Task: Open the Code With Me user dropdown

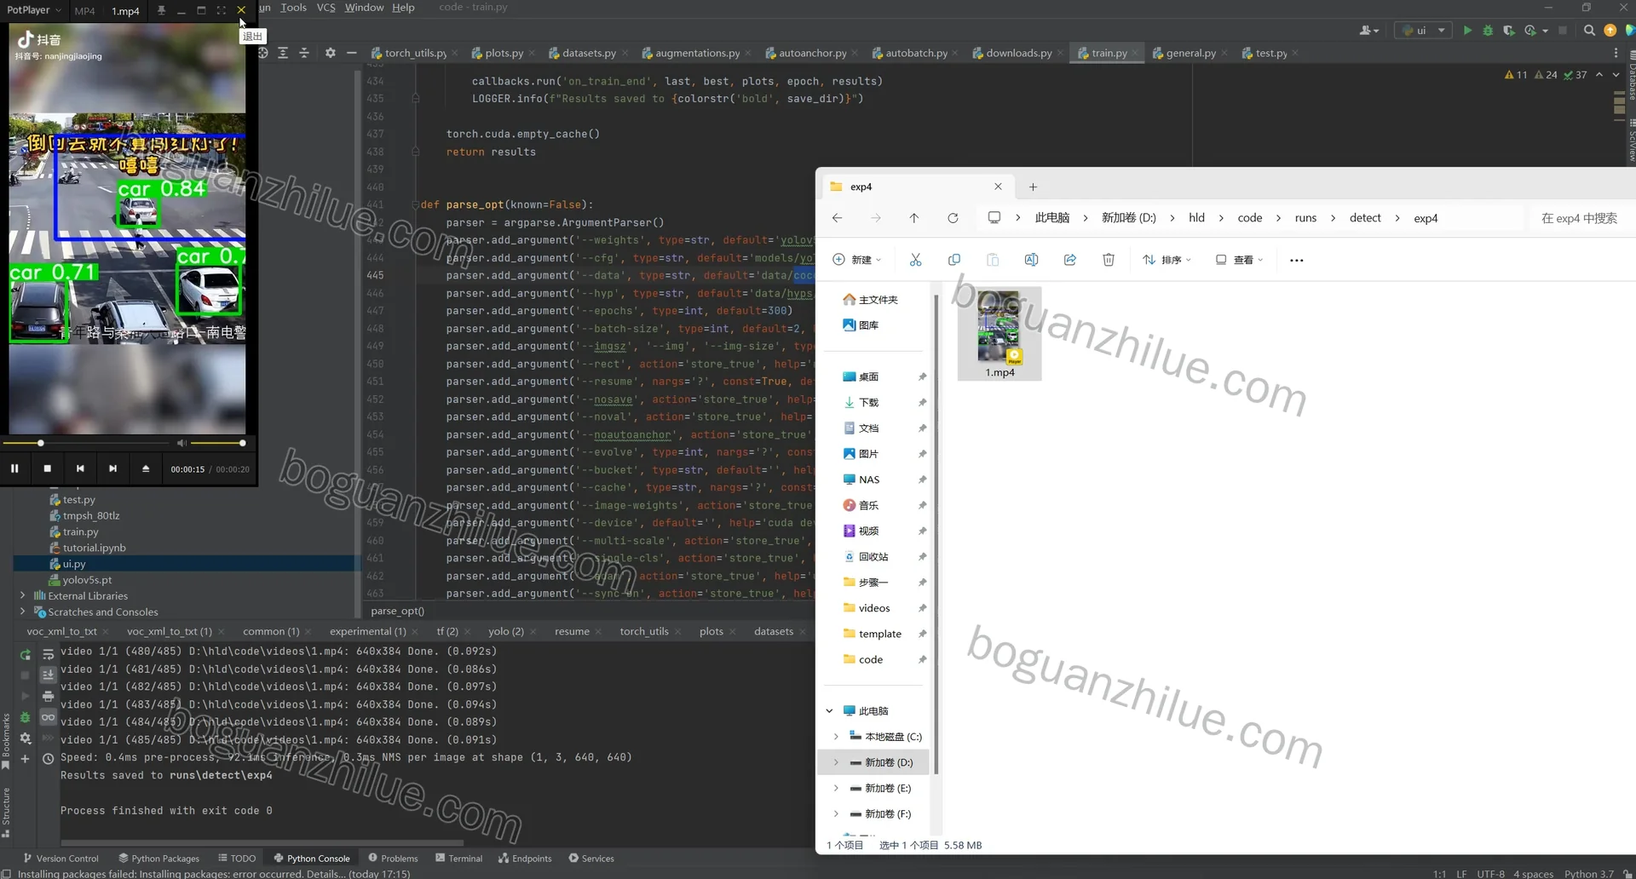Action: point(1369,30)
